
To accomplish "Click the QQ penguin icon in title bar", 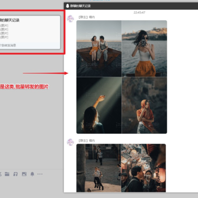I will click(x=68, y=6).
